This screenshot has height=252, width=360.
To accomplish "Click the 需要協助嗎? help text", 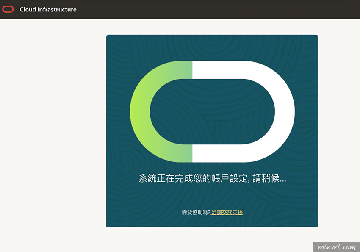I will click(x=196, y=213).
